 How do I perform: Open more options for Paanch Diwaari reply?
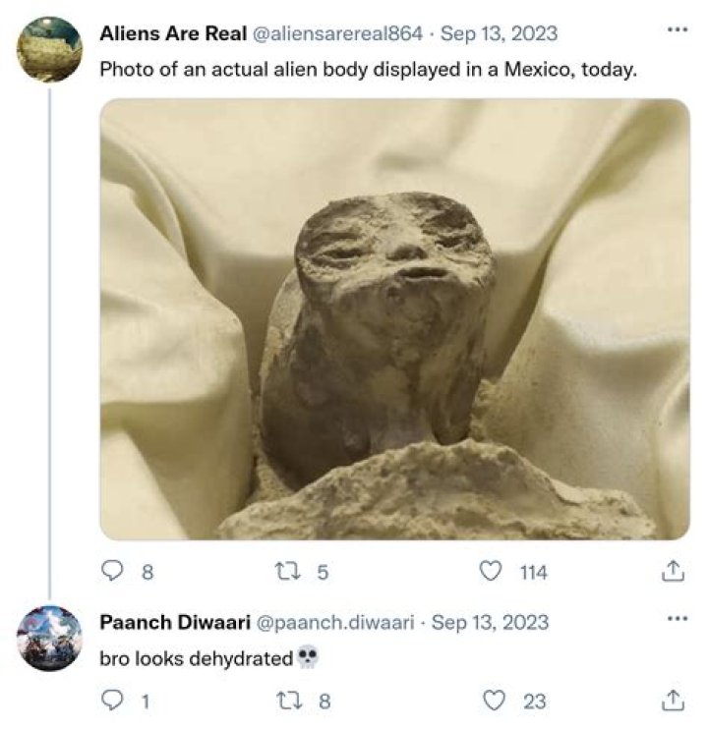[677, 620]
